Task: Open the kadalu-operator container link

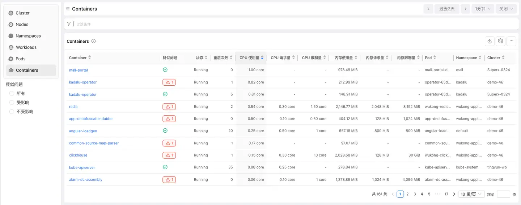Action: (x=83, y=82)
